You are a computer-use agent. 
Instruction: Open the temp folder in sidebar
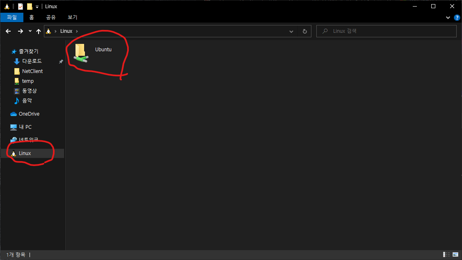(24, 81)
